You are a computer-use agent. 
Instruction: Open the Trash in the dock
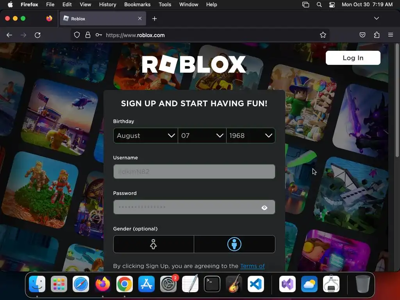[363, 284]
